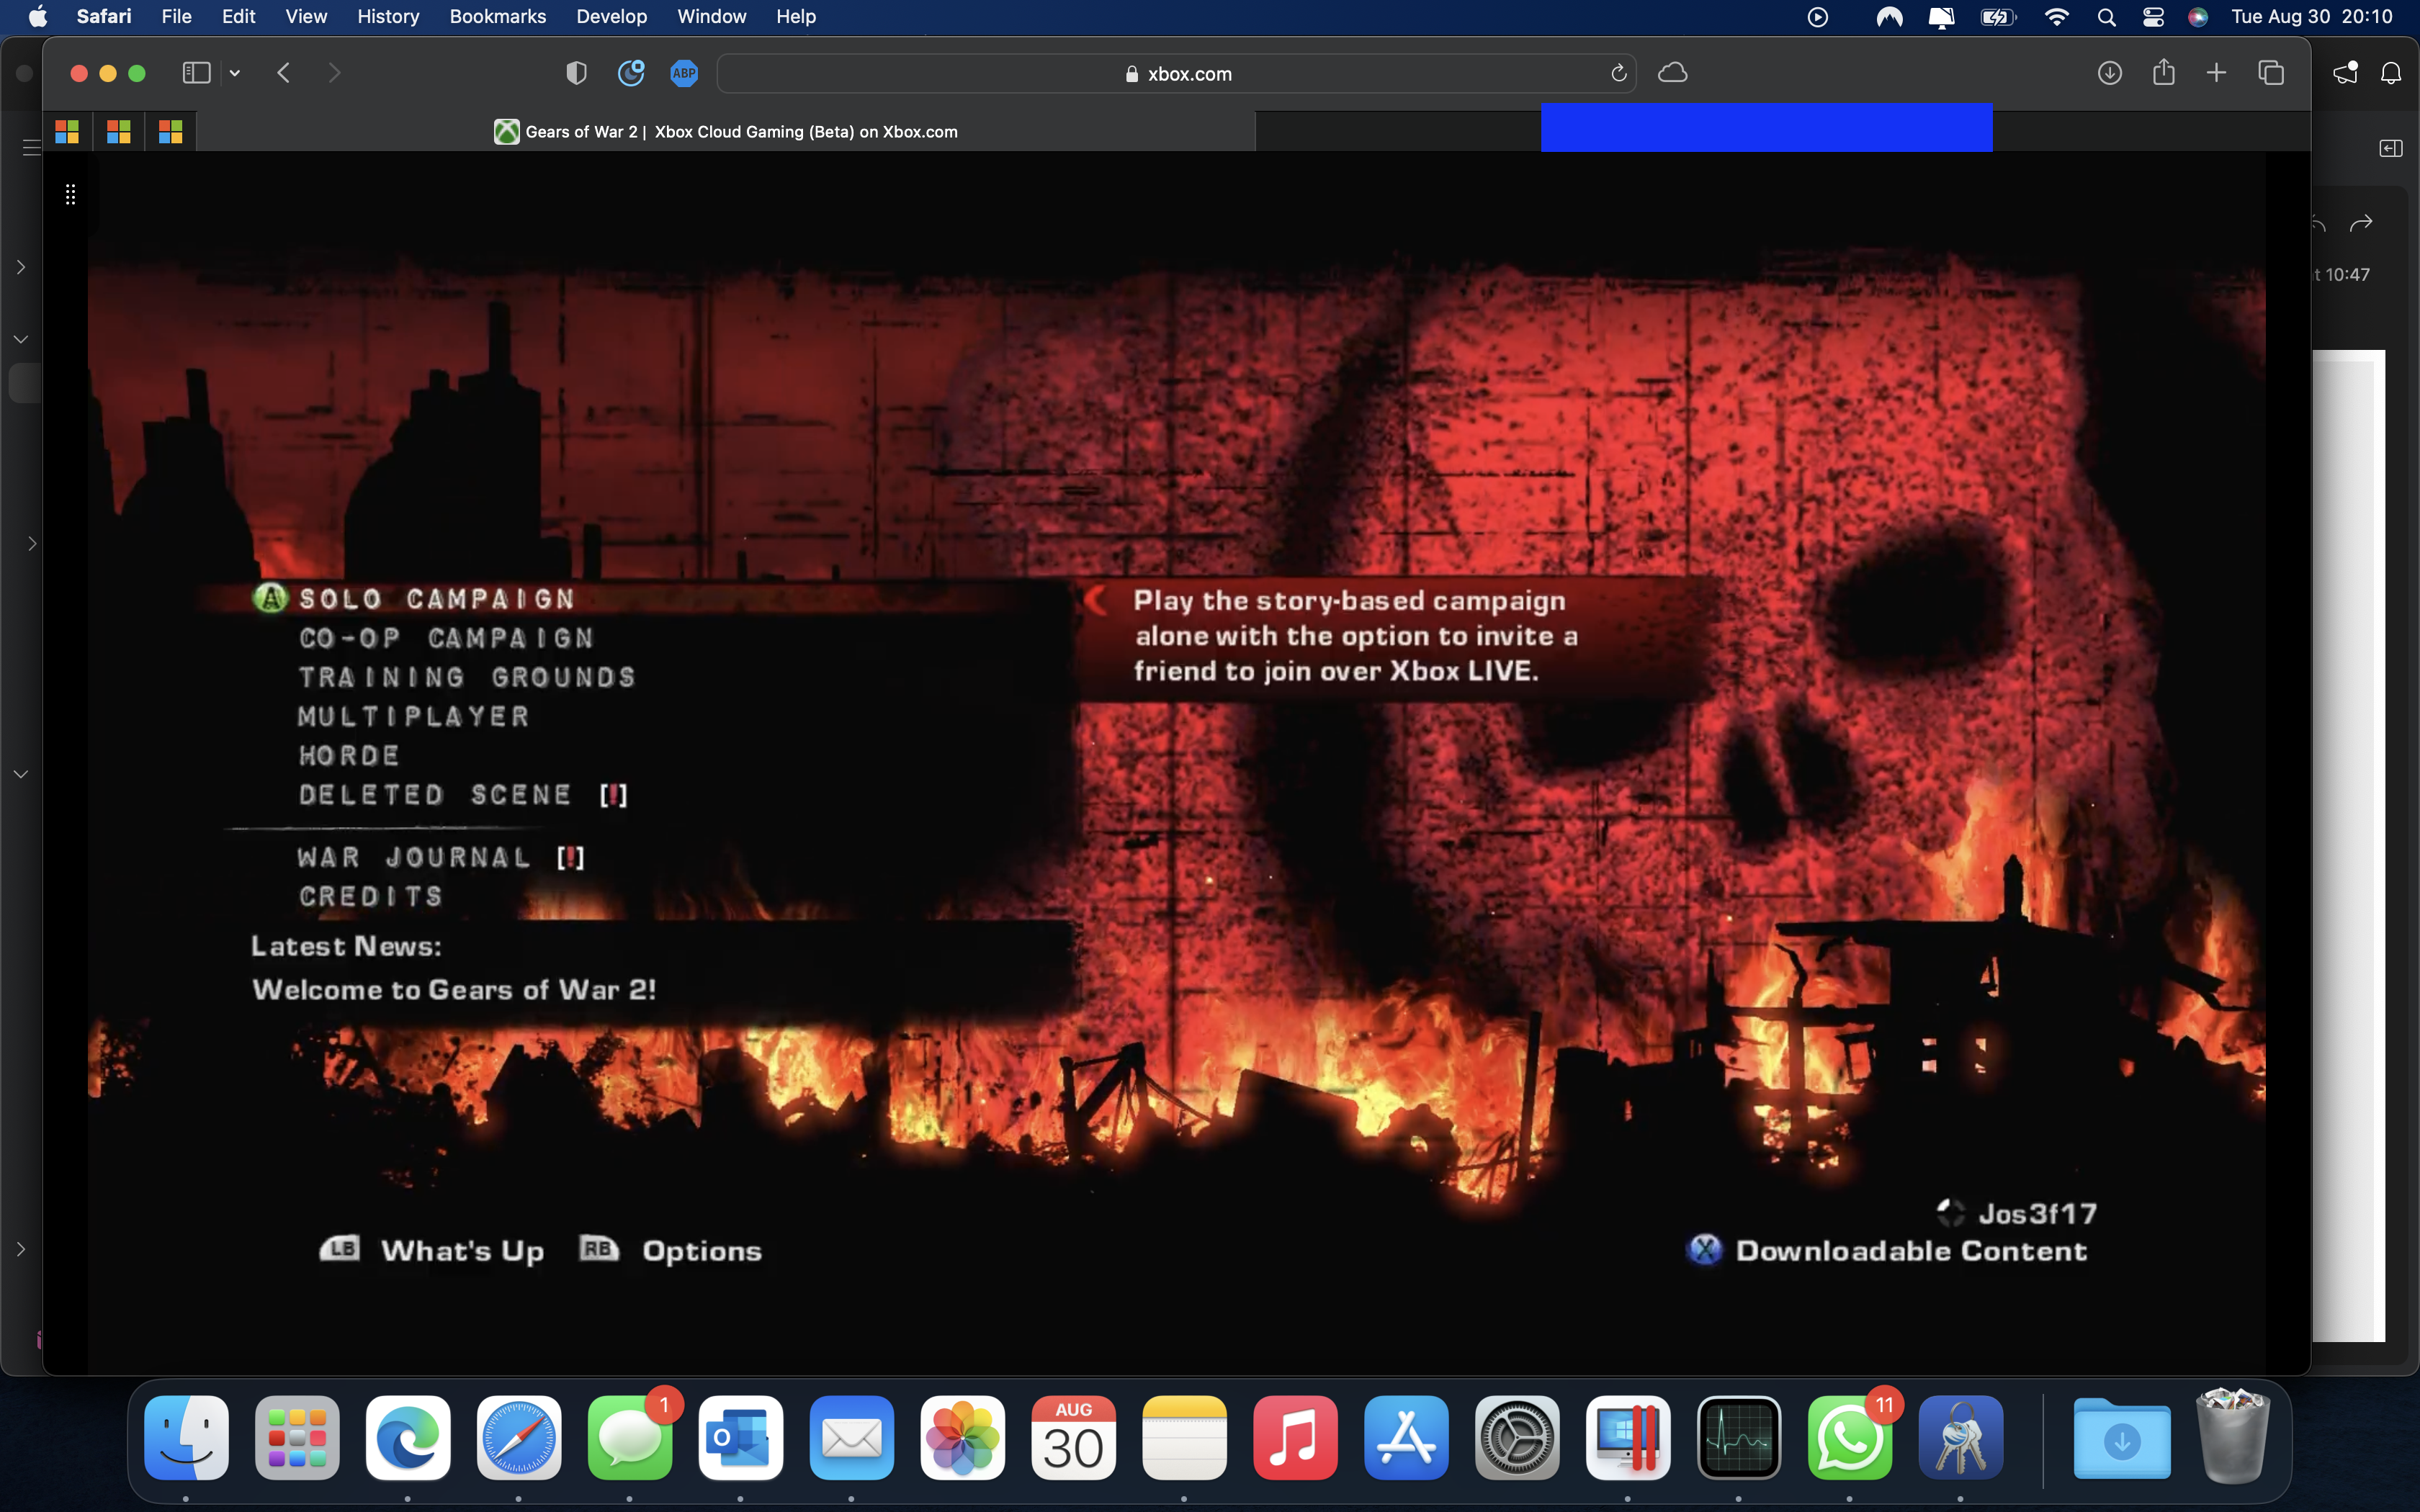The height and width of the screenshot is (1512, 2420).
Task: Click the bell icon in background window toolbar
Action: tap(2391, 73)
